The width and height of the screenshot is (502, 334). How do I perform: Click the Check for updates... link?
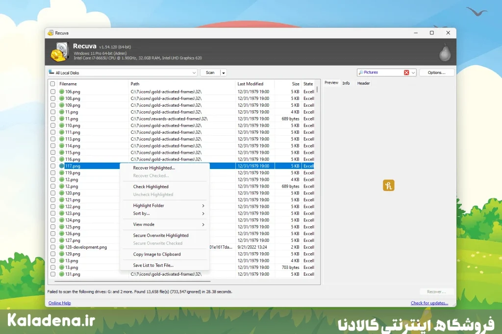[429, 303]
